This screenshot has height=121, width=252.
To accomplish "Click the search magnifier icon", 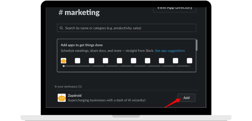I will point(61,28).
